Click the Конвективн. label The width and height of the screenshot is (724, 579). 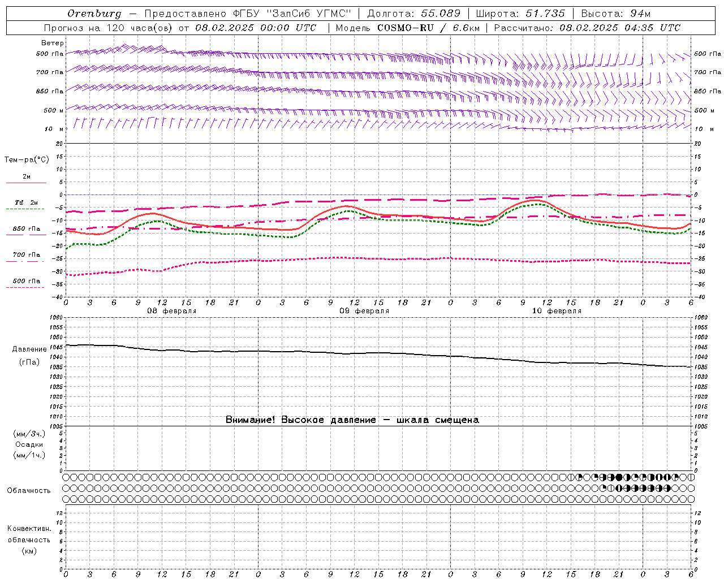tap(29, 529)
